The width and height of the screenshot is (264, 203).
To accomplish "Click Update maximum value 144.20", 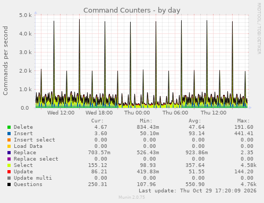I will [244, 172].
